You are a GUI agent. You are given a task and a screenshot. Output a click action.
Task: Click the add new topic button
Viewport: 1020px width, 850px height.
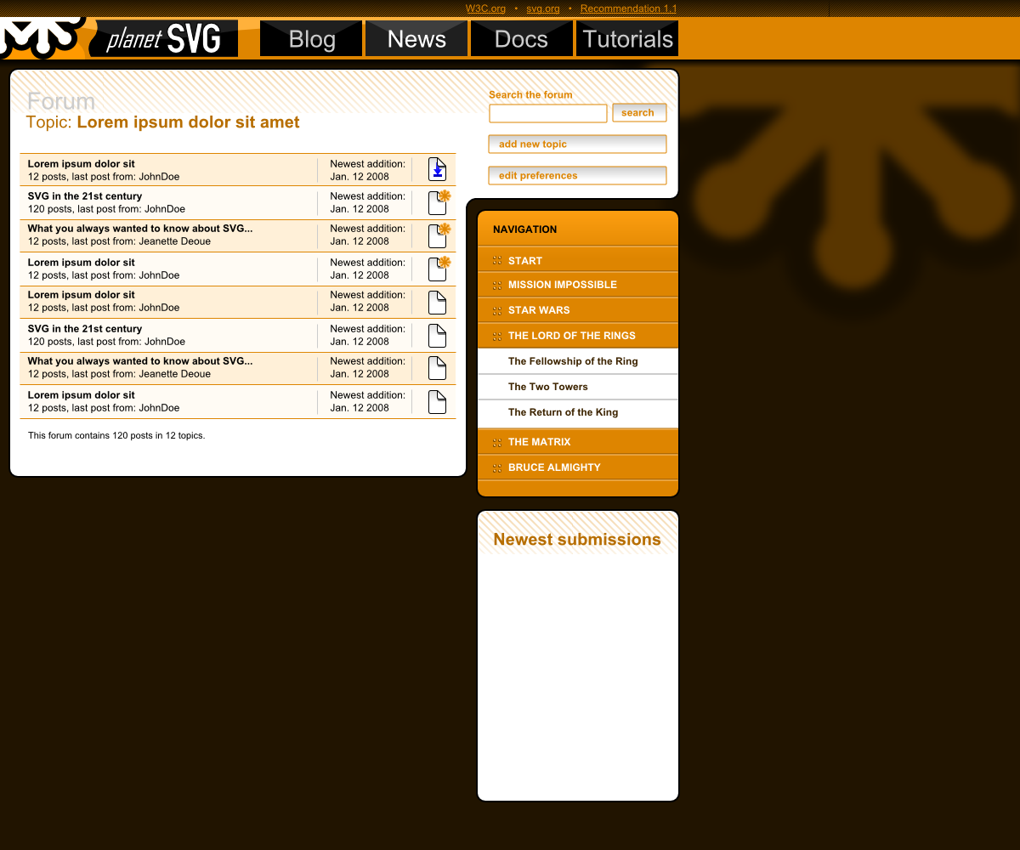(577, 144)
